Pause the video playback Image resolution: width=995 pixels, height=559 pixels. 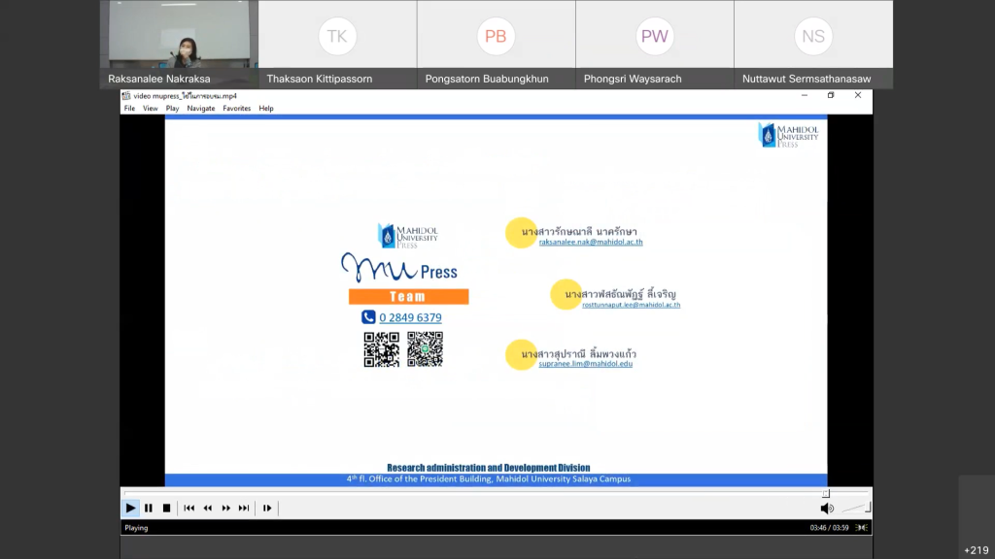149,508
